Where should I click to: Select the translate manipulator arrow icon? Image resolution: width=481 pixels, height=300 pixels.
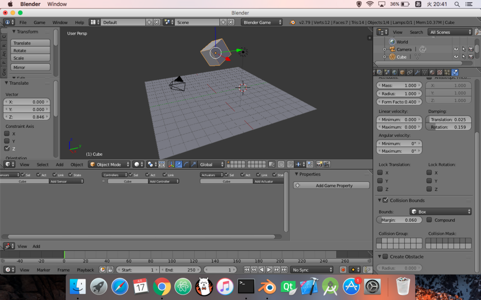(178, 165)
